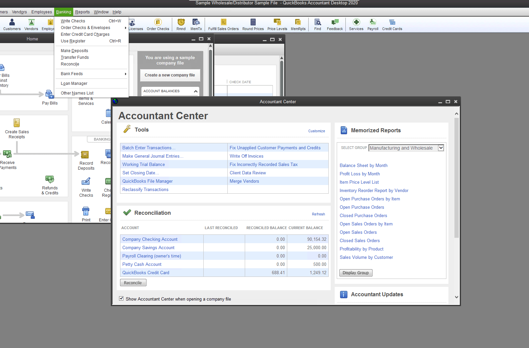Open the Rmnd reminders toolbar icon
529x348 pixels.
click(x=181, y=25)
